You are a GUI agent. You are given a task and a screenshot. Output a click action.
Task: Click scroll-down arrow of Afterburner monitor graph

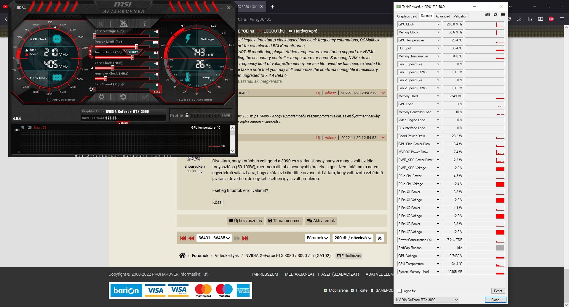point(232,151)
